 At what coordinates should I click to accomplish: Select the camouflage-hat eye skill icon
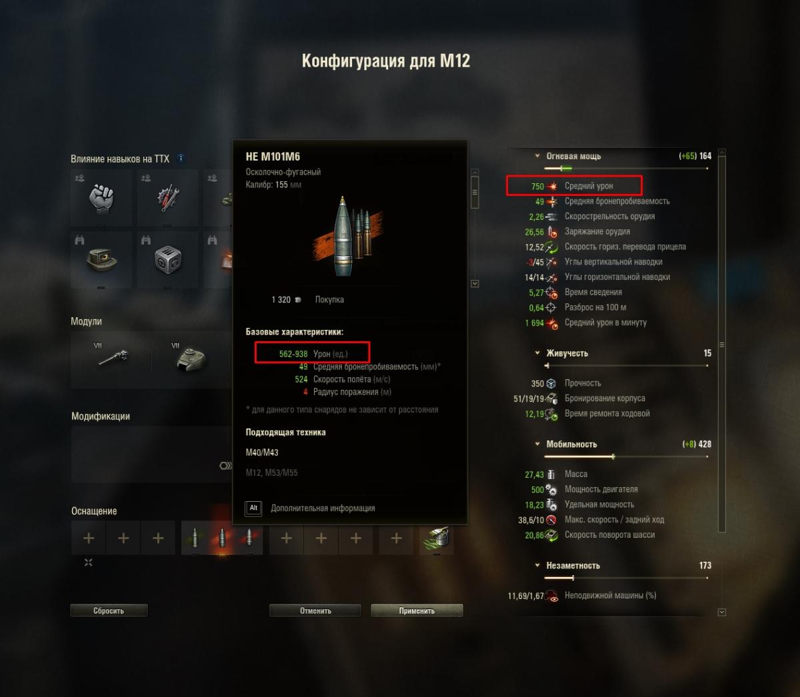[x=101, y=260]
